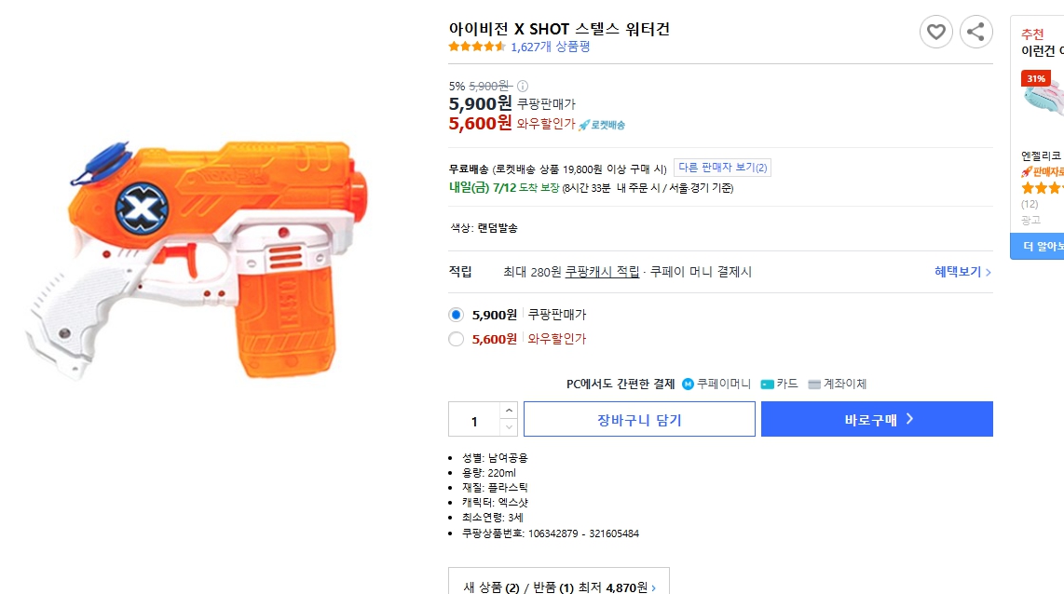Viewport: 1064px width, 594px height.
Task: Click the bank transfer payment icon
Action: point(814,384)
